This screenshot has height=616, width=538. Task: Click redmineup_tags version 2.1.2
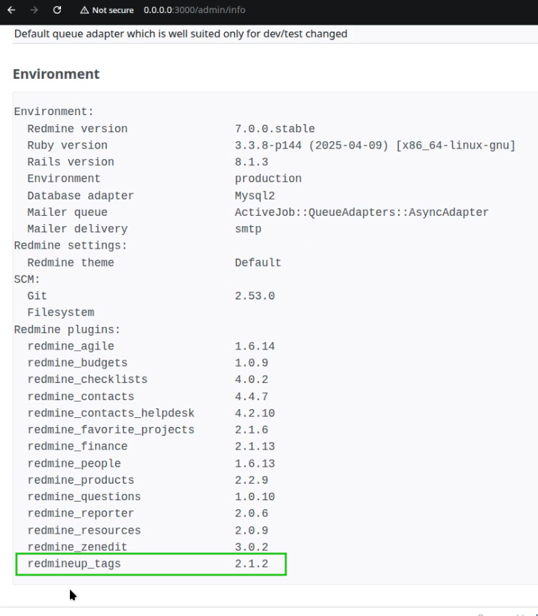tap(252, 564)
